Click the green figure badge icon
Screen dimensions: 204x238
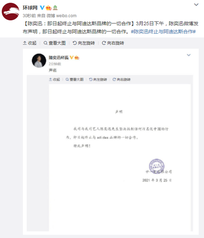(55, 8)
